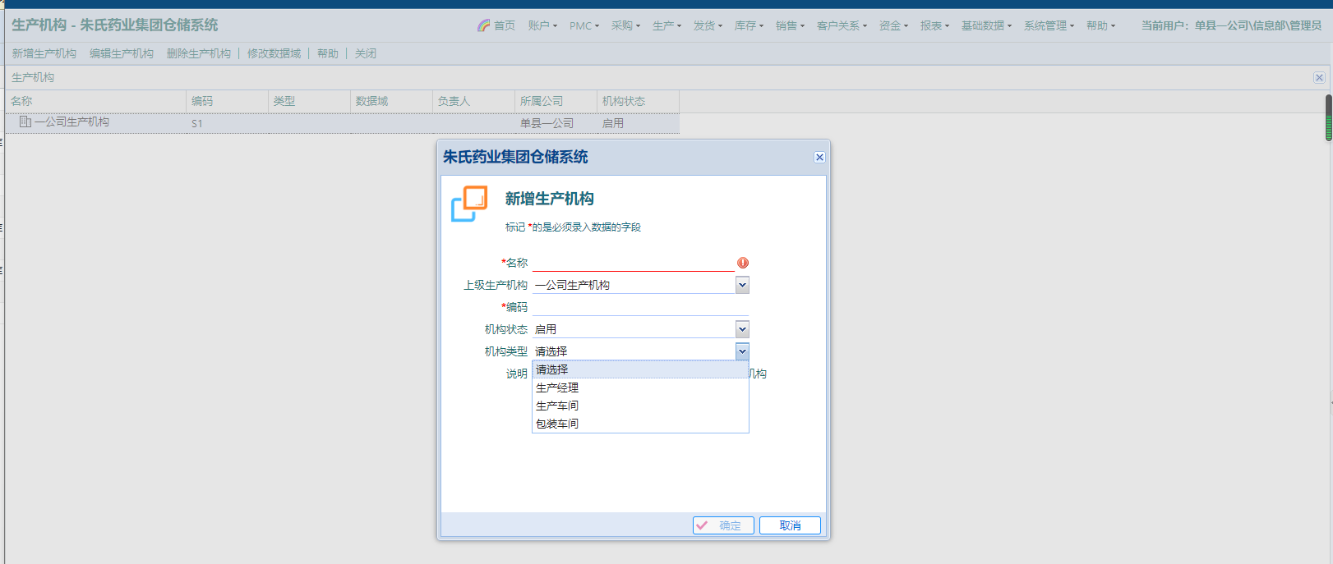Image resolution: width=1333 pixels, height=564 pixels.
Task: Click the orange-blue dialog header icon
Action: pos(469,204)
